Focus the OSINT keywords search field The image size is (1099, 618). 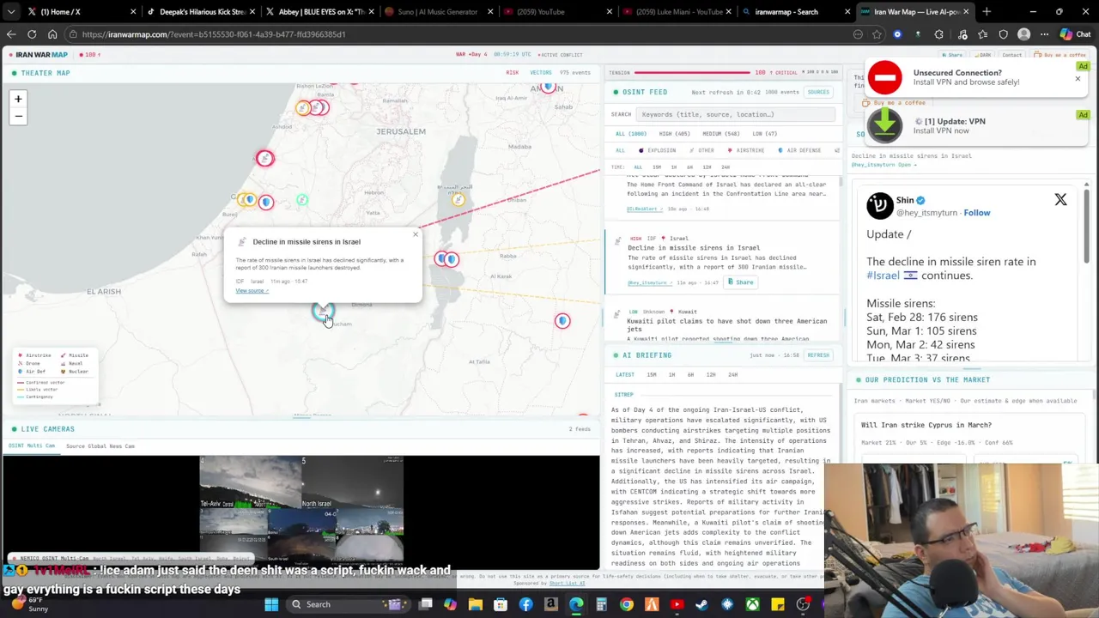(737, 114)
